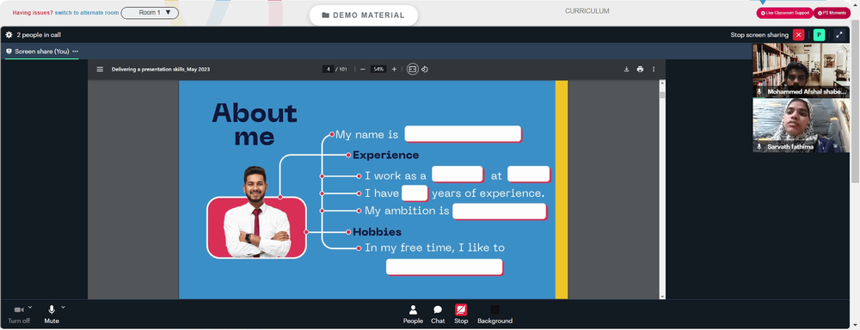Screen dimensions: 860x330
Task: Open the Chat panel
Action: (x=438, y=315)
